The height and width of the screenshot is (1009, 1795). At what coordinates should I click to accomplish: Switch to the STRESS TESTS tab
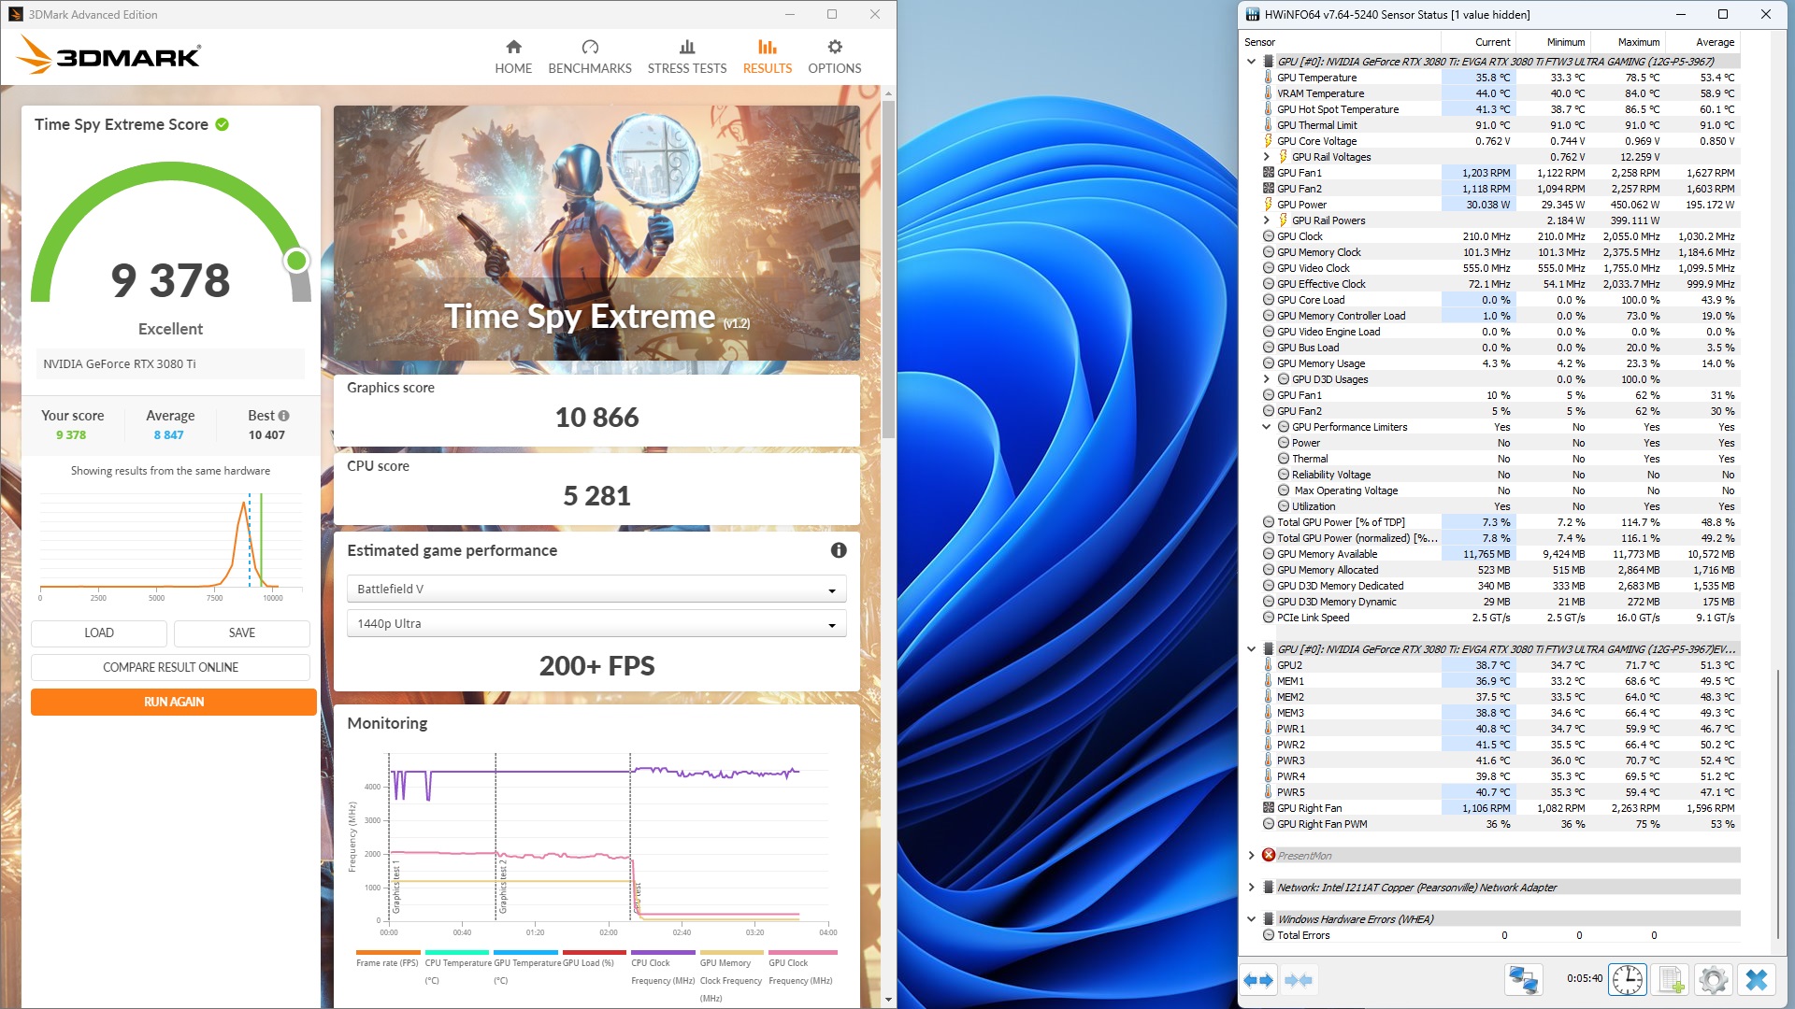(686, 56)
